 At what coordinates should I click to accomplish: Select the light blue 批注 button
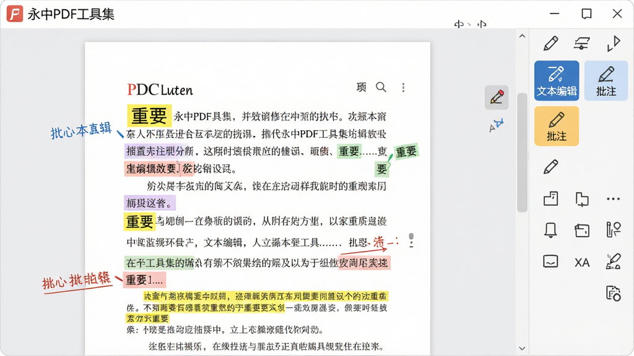[x=606, y=81]
